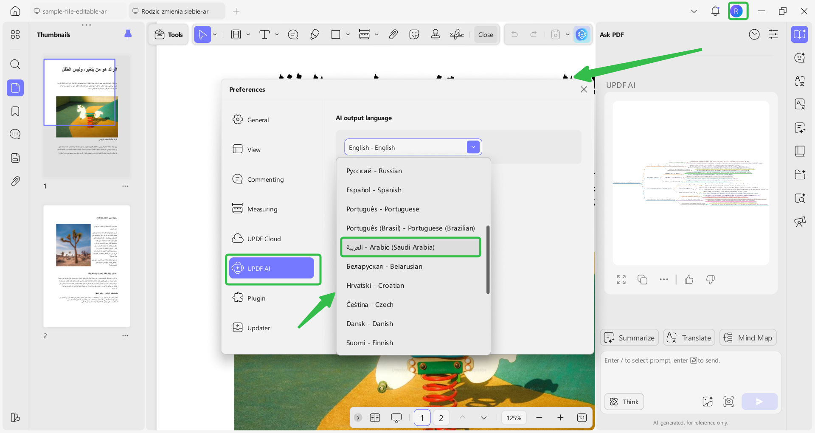Image resolution: width=815 pixels, height=433 pixels.
Task: Open Ask PDF settings sliders icon
Action: pyautogui.click(x=773, y=34)
